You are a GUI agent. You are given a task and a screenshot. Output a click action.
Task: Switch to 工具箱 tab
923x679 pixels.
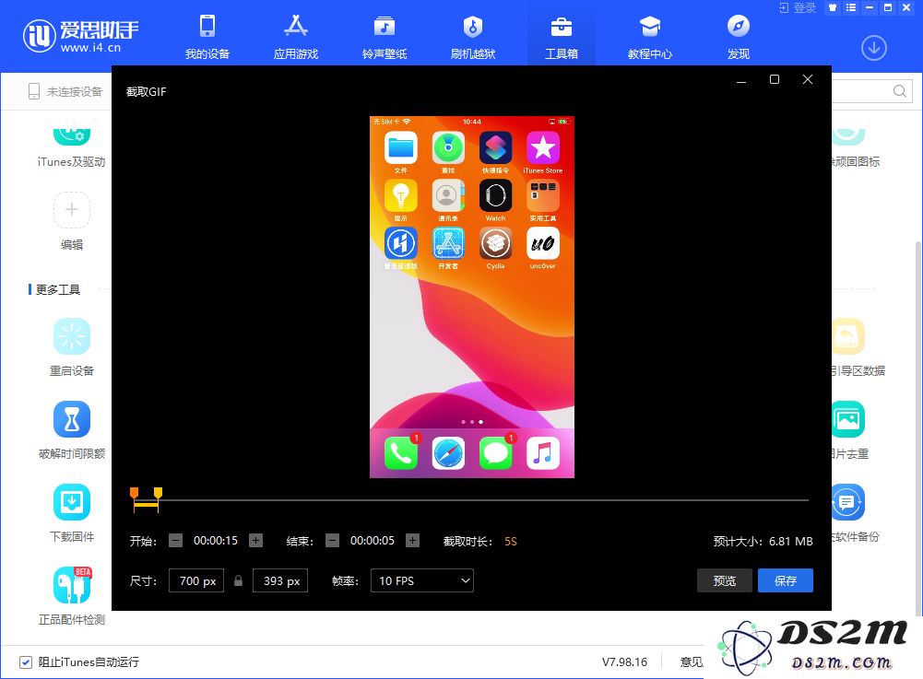click(561, 37)
